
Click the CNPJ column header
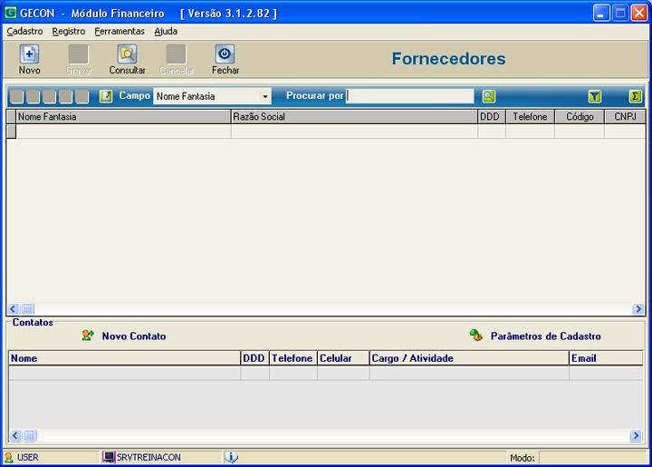click(625, 117)
